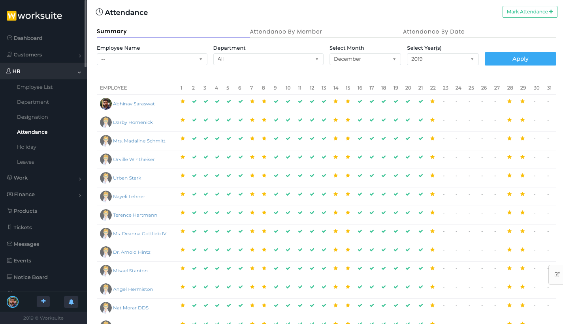Click the Apply button
The image size is (563, 324).
[x=520, y=59]
